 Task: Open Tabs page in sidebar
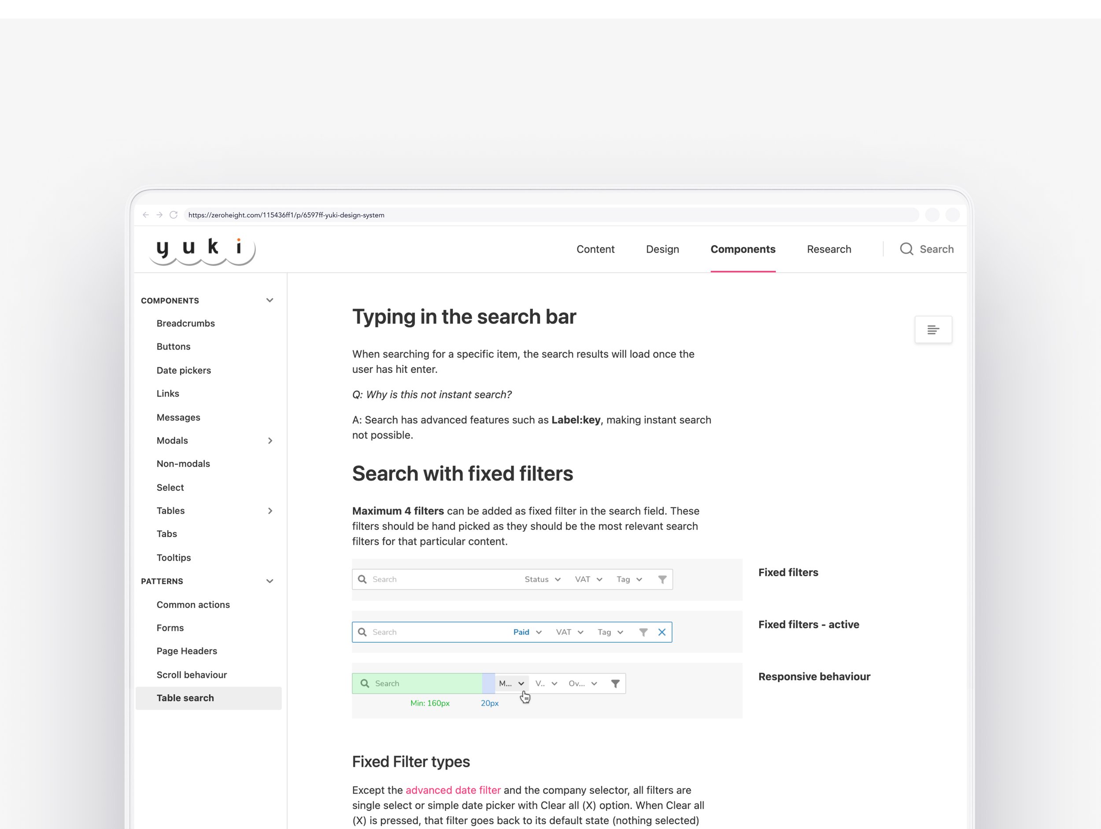click(167, 534)
